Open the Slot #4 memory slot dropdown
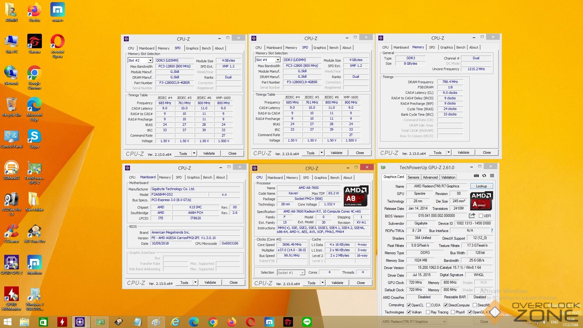The width and height of the screenshot is (583, 328). [x=278, y=60]
